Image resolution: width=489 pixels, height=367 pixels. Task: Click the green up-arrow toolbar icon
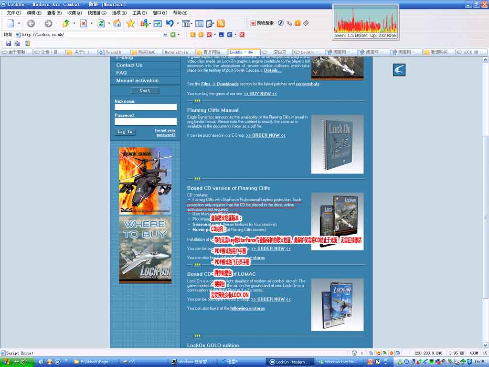pyautogui.click(x=65, y=23)
